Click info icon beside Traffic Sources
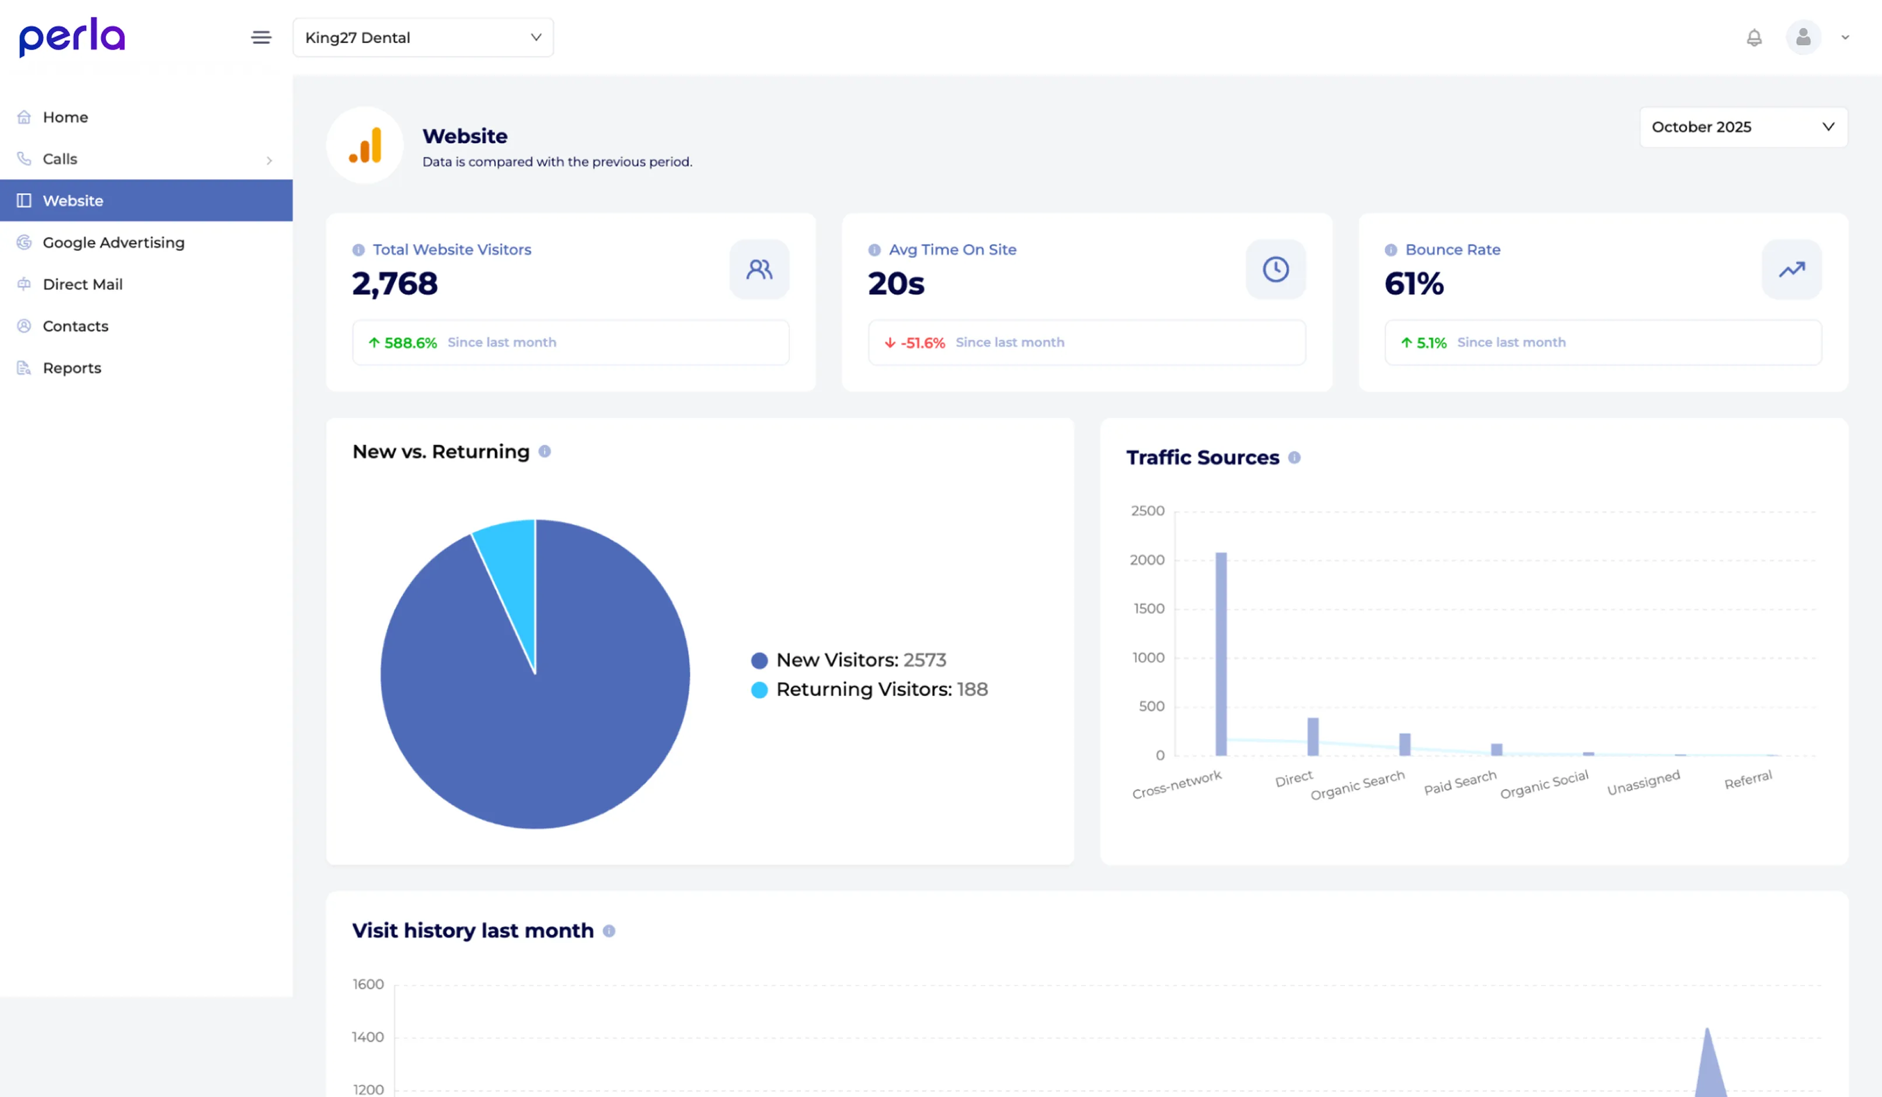This screenshot has width=1882, height=1097. click(x=1294, y=458)
